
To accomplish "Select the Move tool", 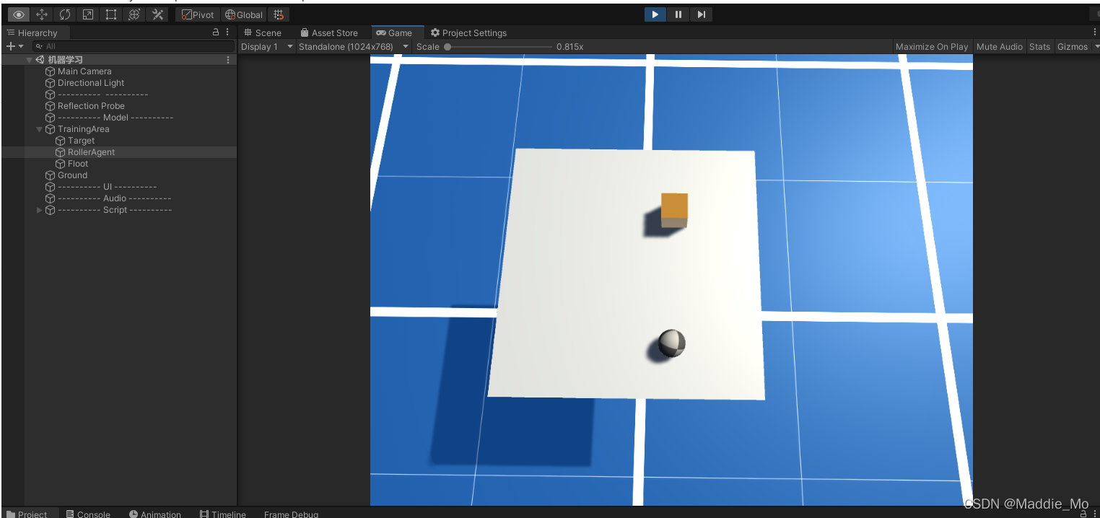I will (42, 14).
